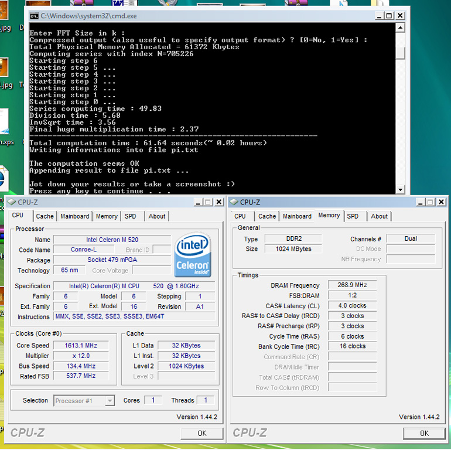The image size is (451, 450).
Task: Click the memory Size value 1024 MBytes
Action: 293,249
